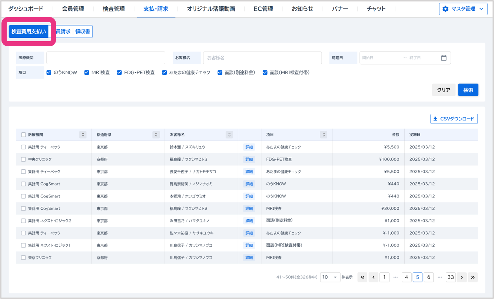The width and height of the screenshot is (494, 299).
Task: Open the 10 件表示 page size dropdown
Action: point(330,277)
